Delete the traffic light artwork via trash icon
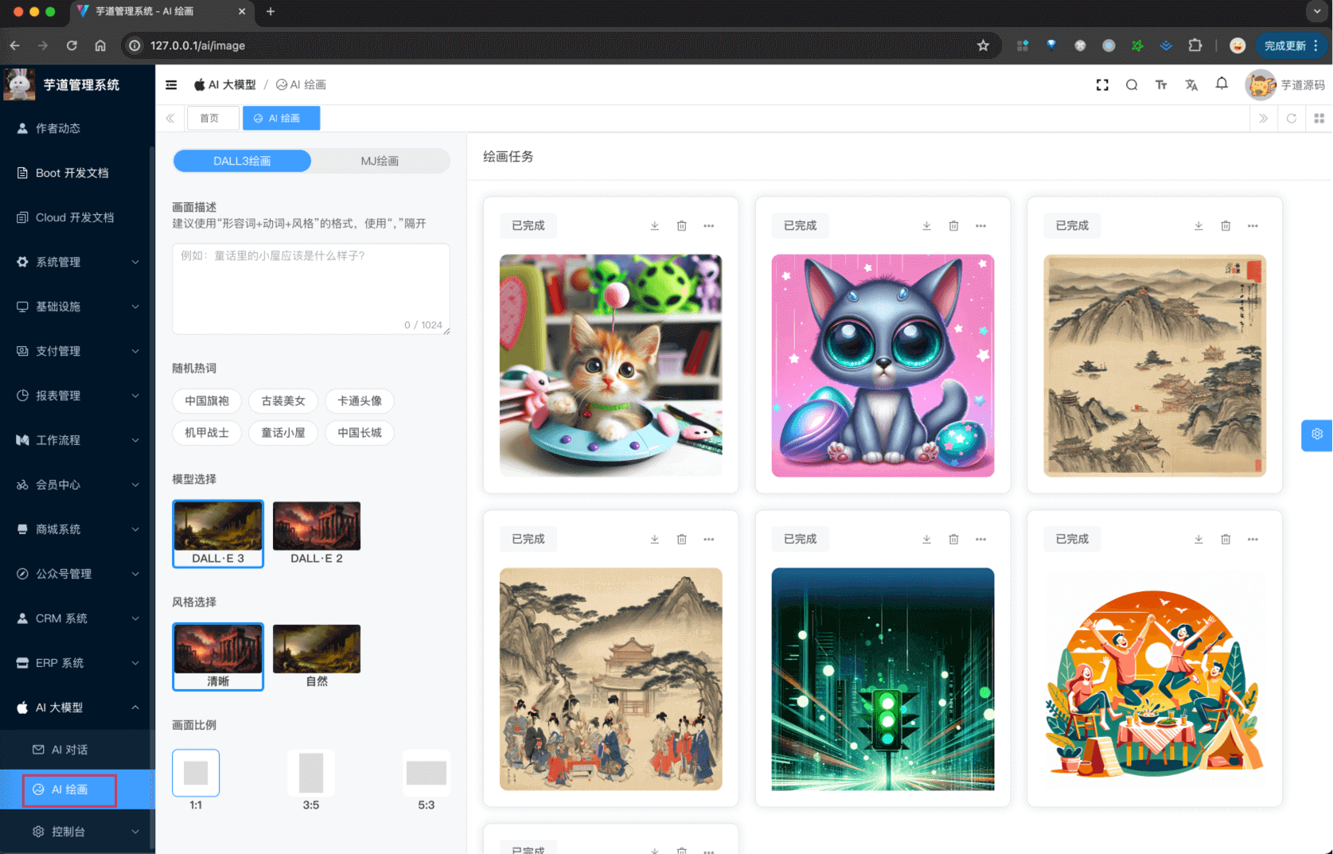The width and height of the screenshot is (1333, 854). [x=953, y=539]
